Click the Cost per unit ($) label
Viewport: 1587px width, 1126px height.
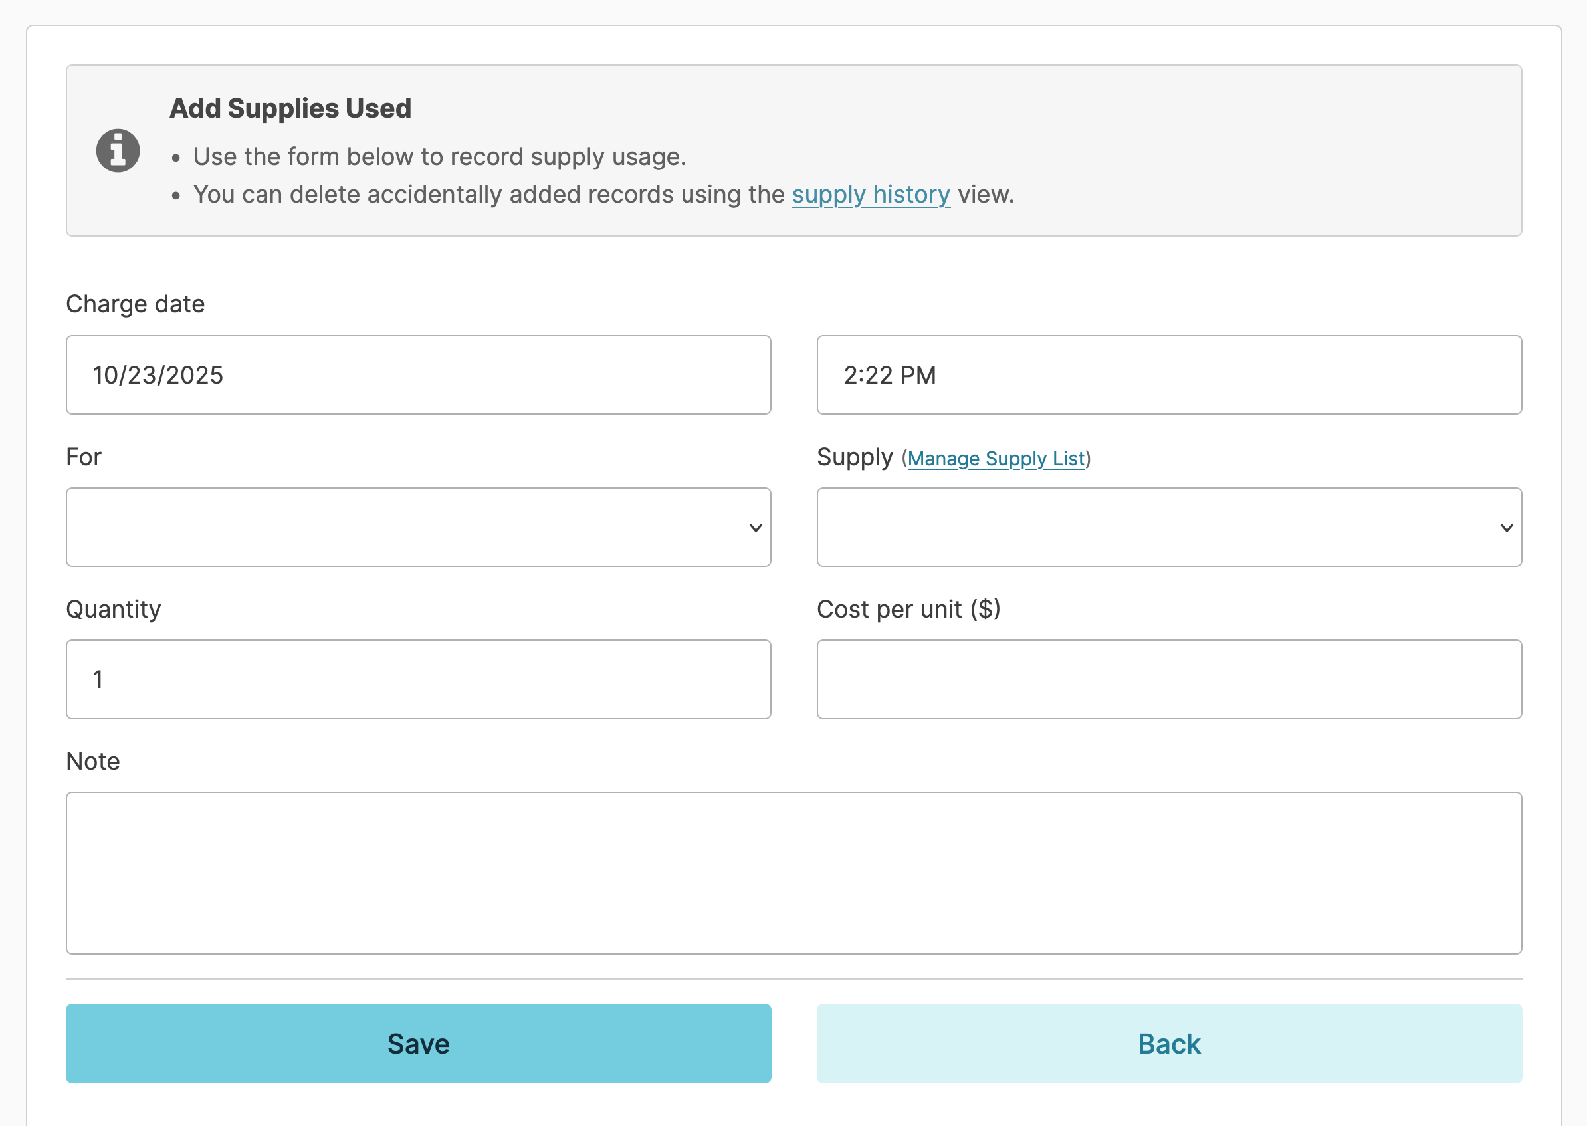coord(908,609)
